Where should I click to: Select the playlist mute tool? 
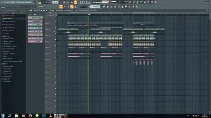42,10
